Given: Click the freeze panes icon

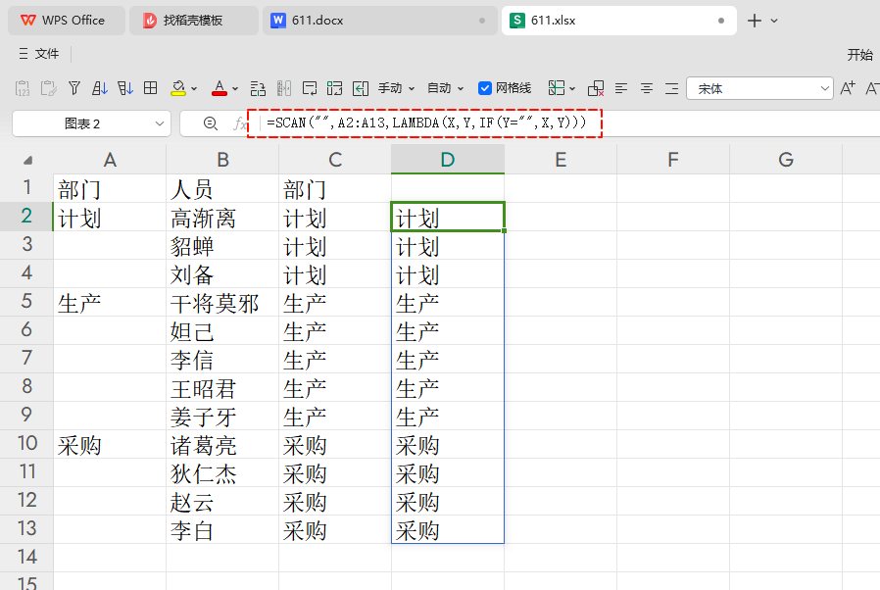Looking at the screenshot, I should pos(557,88).
